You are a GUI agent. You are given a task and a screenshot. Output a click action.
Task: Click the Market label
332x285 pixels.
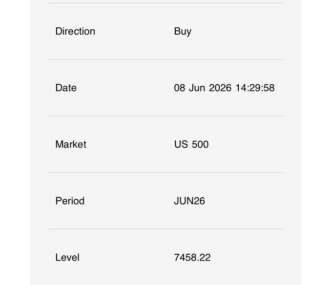pos(71,144)
